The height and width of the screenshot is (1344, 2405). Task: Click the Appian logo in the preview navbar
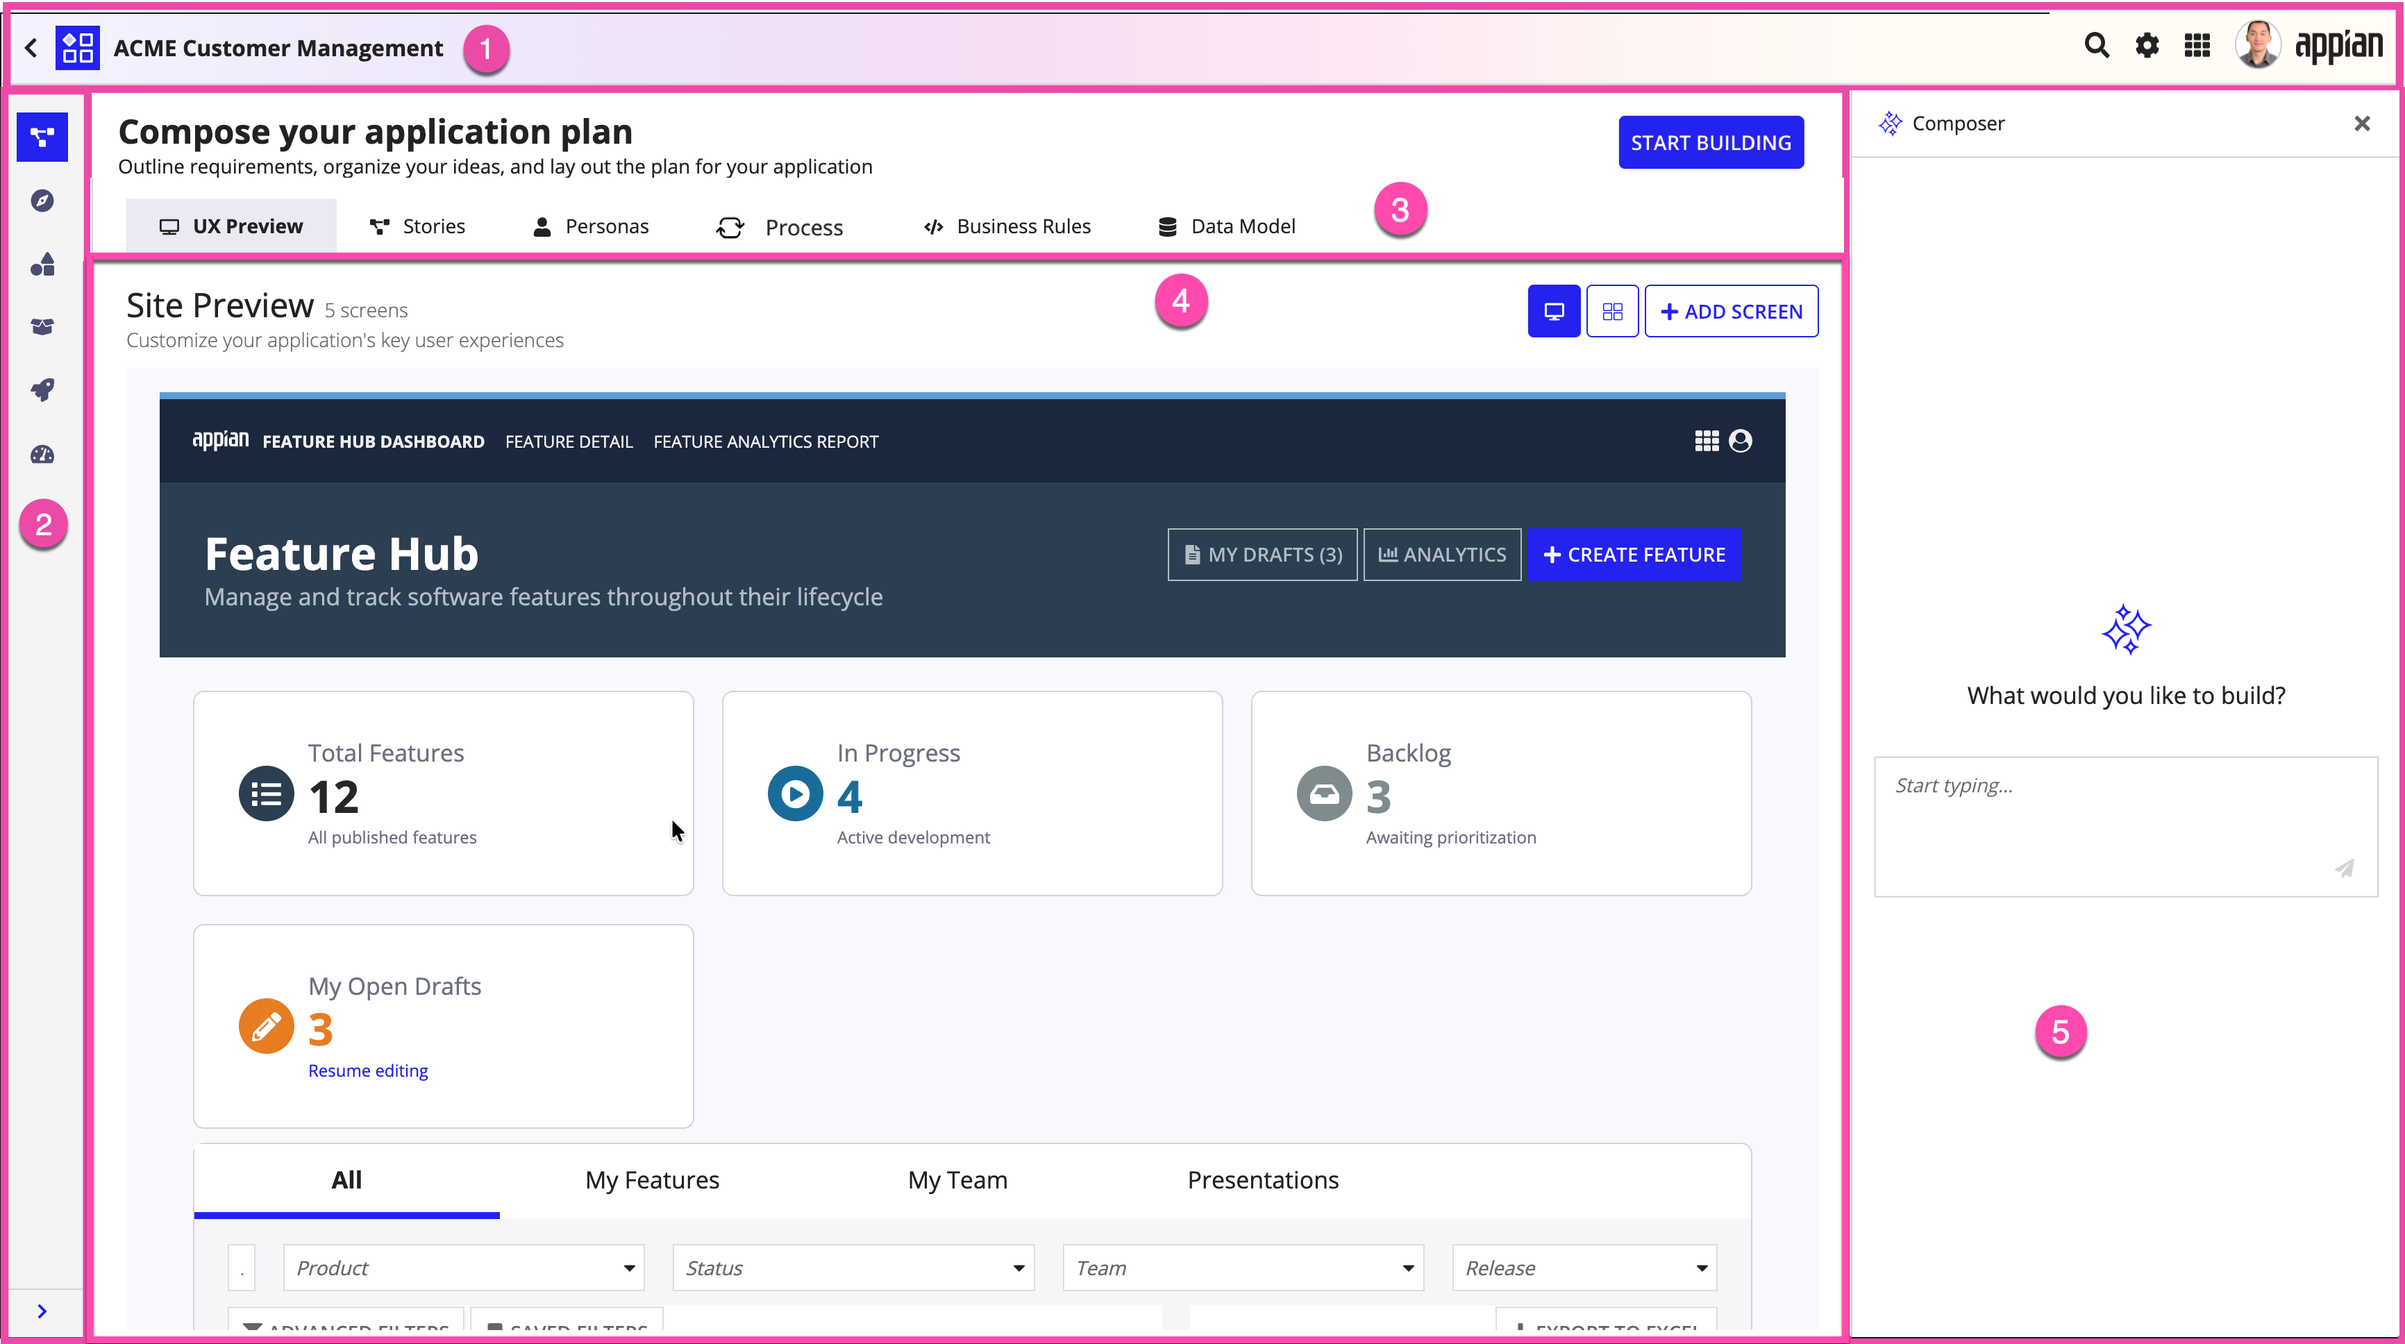tap(220, 441)
